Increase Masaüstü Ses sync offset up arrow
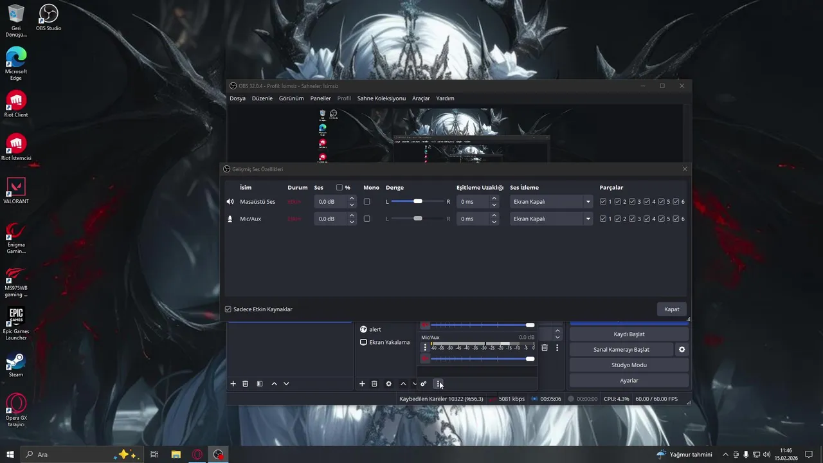The height and width of the screenshot is (463, 823). [x=494, y=199]
